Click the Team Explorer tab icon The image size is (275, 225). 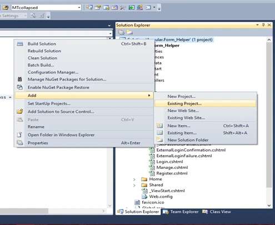coord(166,212)
